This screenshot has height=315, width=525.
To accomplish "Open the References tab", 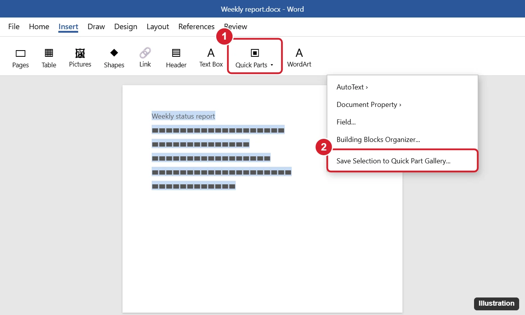I will coord(196,26).
